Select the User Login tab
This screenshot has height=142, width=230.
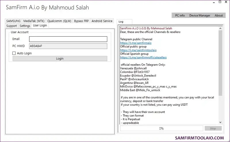tap(40, 25)
